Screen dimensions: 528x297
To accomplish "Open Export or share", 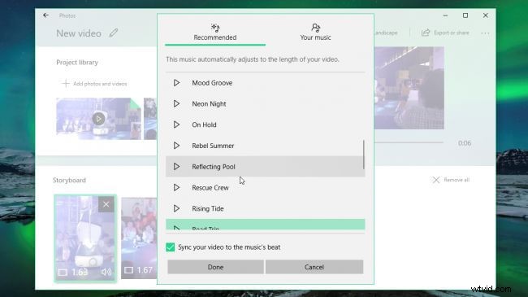I will pos(445,33).
